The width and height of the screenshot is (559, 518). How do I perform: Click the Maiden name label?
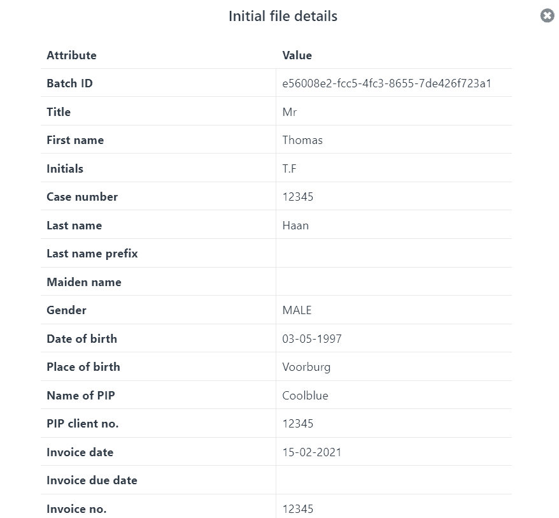[84, 282]
